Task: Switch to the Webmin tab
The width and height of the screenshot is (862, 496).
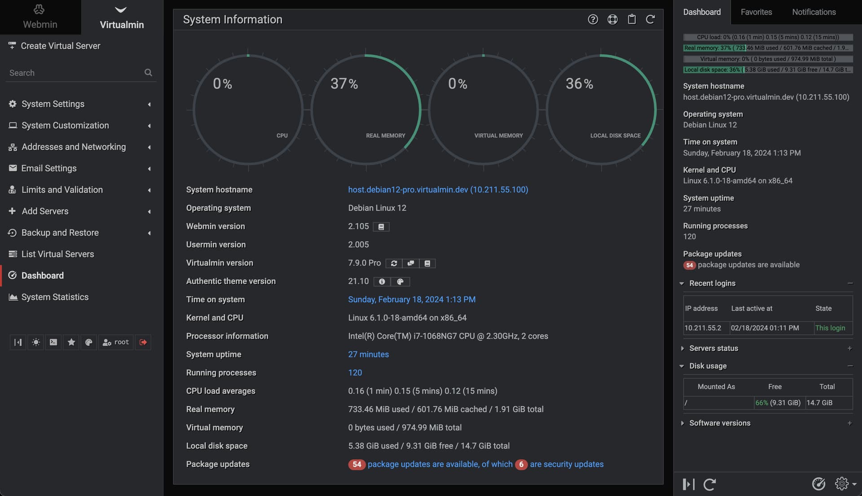Action: pyautogui.click(x=40, y=17)
